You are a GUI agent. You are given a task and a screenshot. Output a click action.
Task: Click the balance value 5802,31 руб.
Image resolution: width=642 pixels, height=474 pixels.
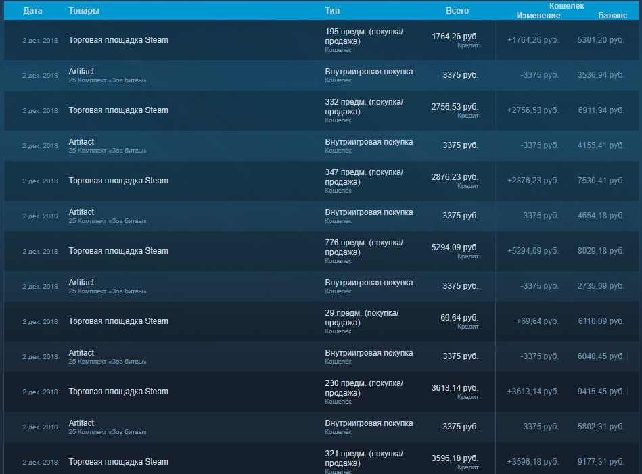click(601, 427)
